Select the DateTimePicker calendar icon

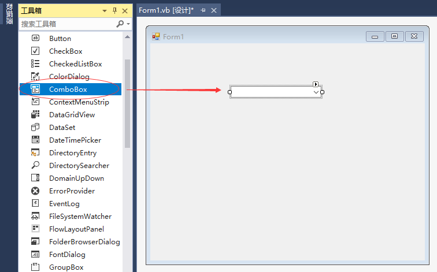pyautogui.click(x=35, y=140)
